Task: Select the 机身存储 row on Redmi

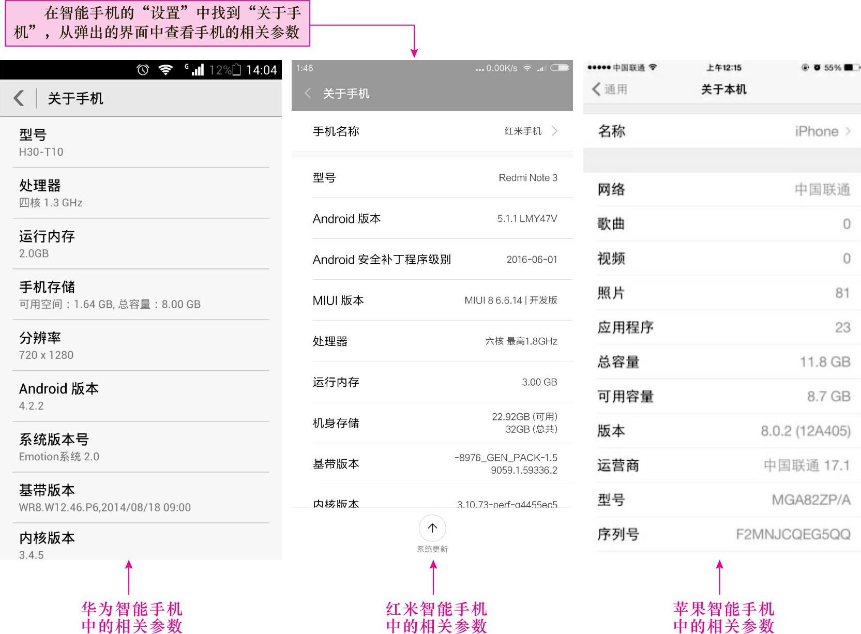Action: [432, 422]
